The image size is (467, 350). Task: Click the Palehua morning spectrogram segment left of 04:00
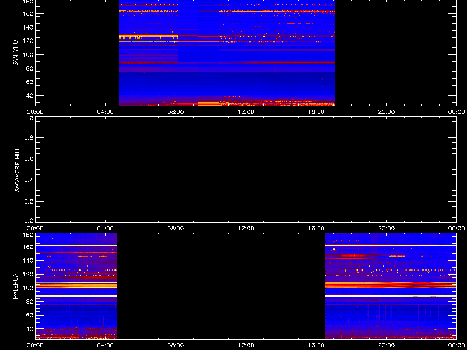pyautogui.click(x=76, y=286)
